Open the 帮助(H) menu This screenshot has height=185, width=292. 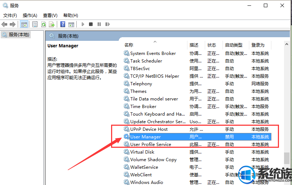click(71, 16)
